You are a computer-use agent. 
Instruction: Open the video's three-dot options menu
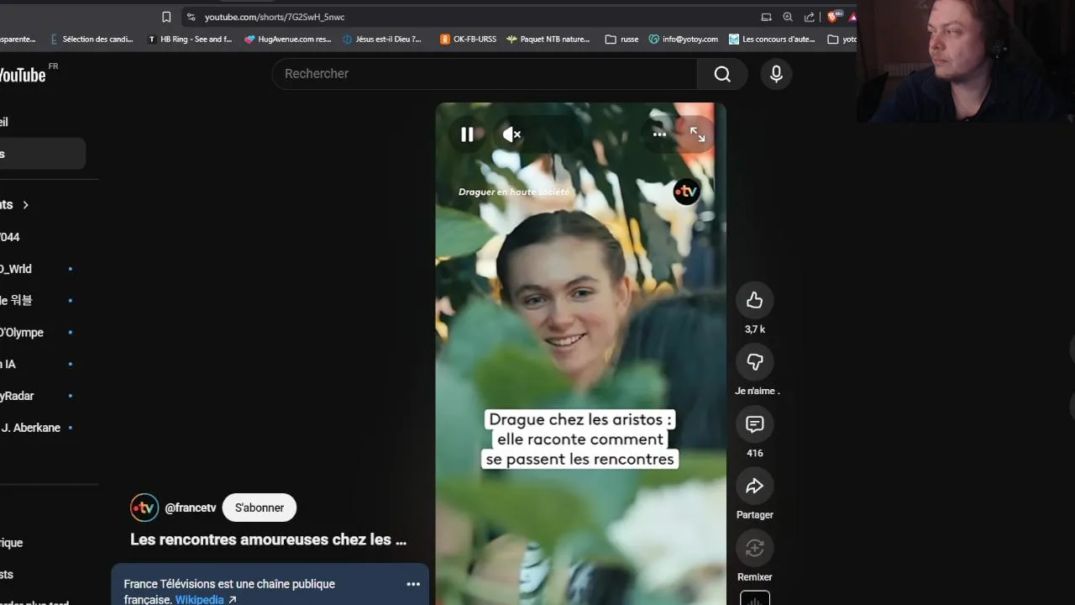(659, 134)
